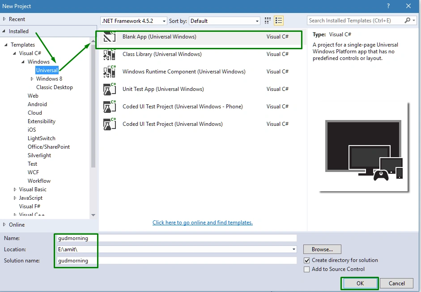Click the template tree scroll down arrow
The height and width of the screenshot is (292, 421).
click(93, 215)
